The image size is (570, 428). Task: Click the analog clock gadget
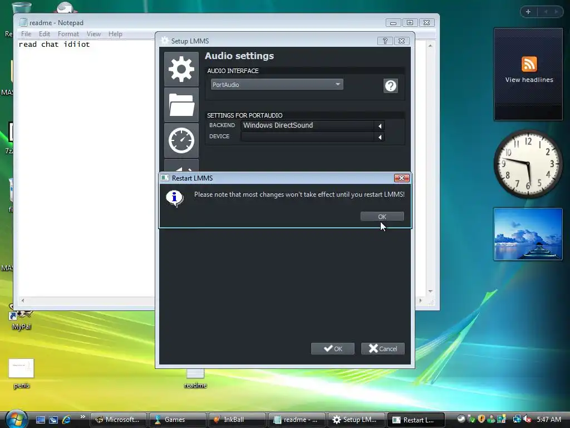point(528,164)
